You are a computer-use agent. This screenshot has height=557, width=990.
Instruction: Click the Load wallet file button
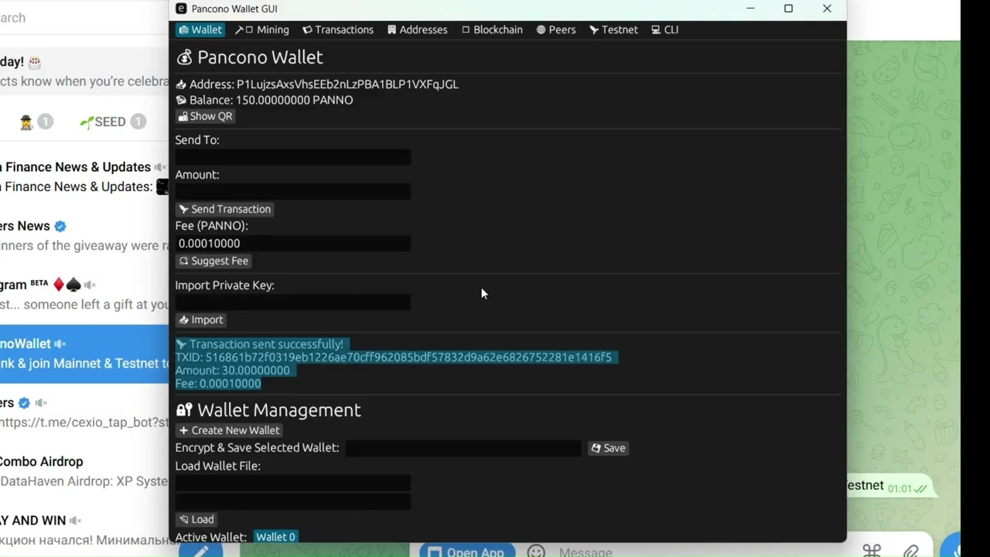click(x=196, y=519)
